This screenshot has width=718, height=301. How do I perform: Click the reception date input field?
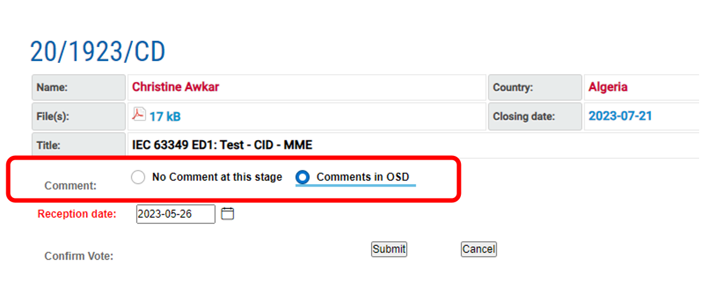tap(175, 214)
